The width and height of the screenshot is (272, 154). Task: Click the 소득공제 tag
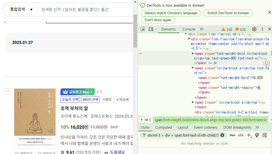[122, 100]
